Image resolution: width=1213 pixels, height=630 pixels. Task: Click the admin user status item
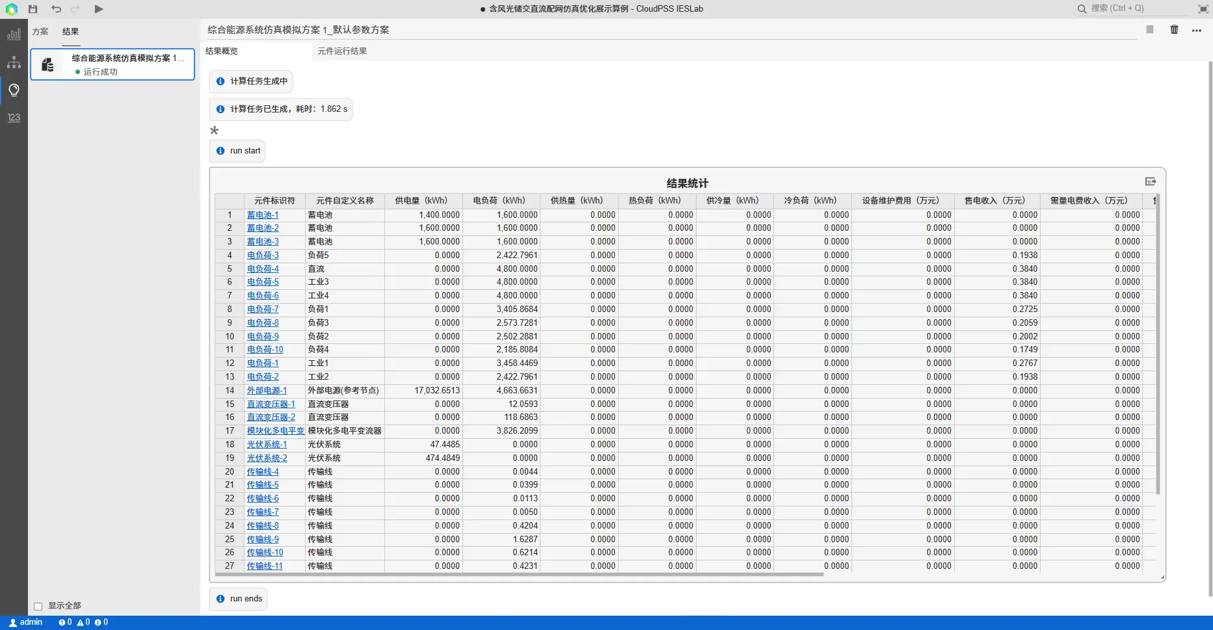tap(26, 622)
